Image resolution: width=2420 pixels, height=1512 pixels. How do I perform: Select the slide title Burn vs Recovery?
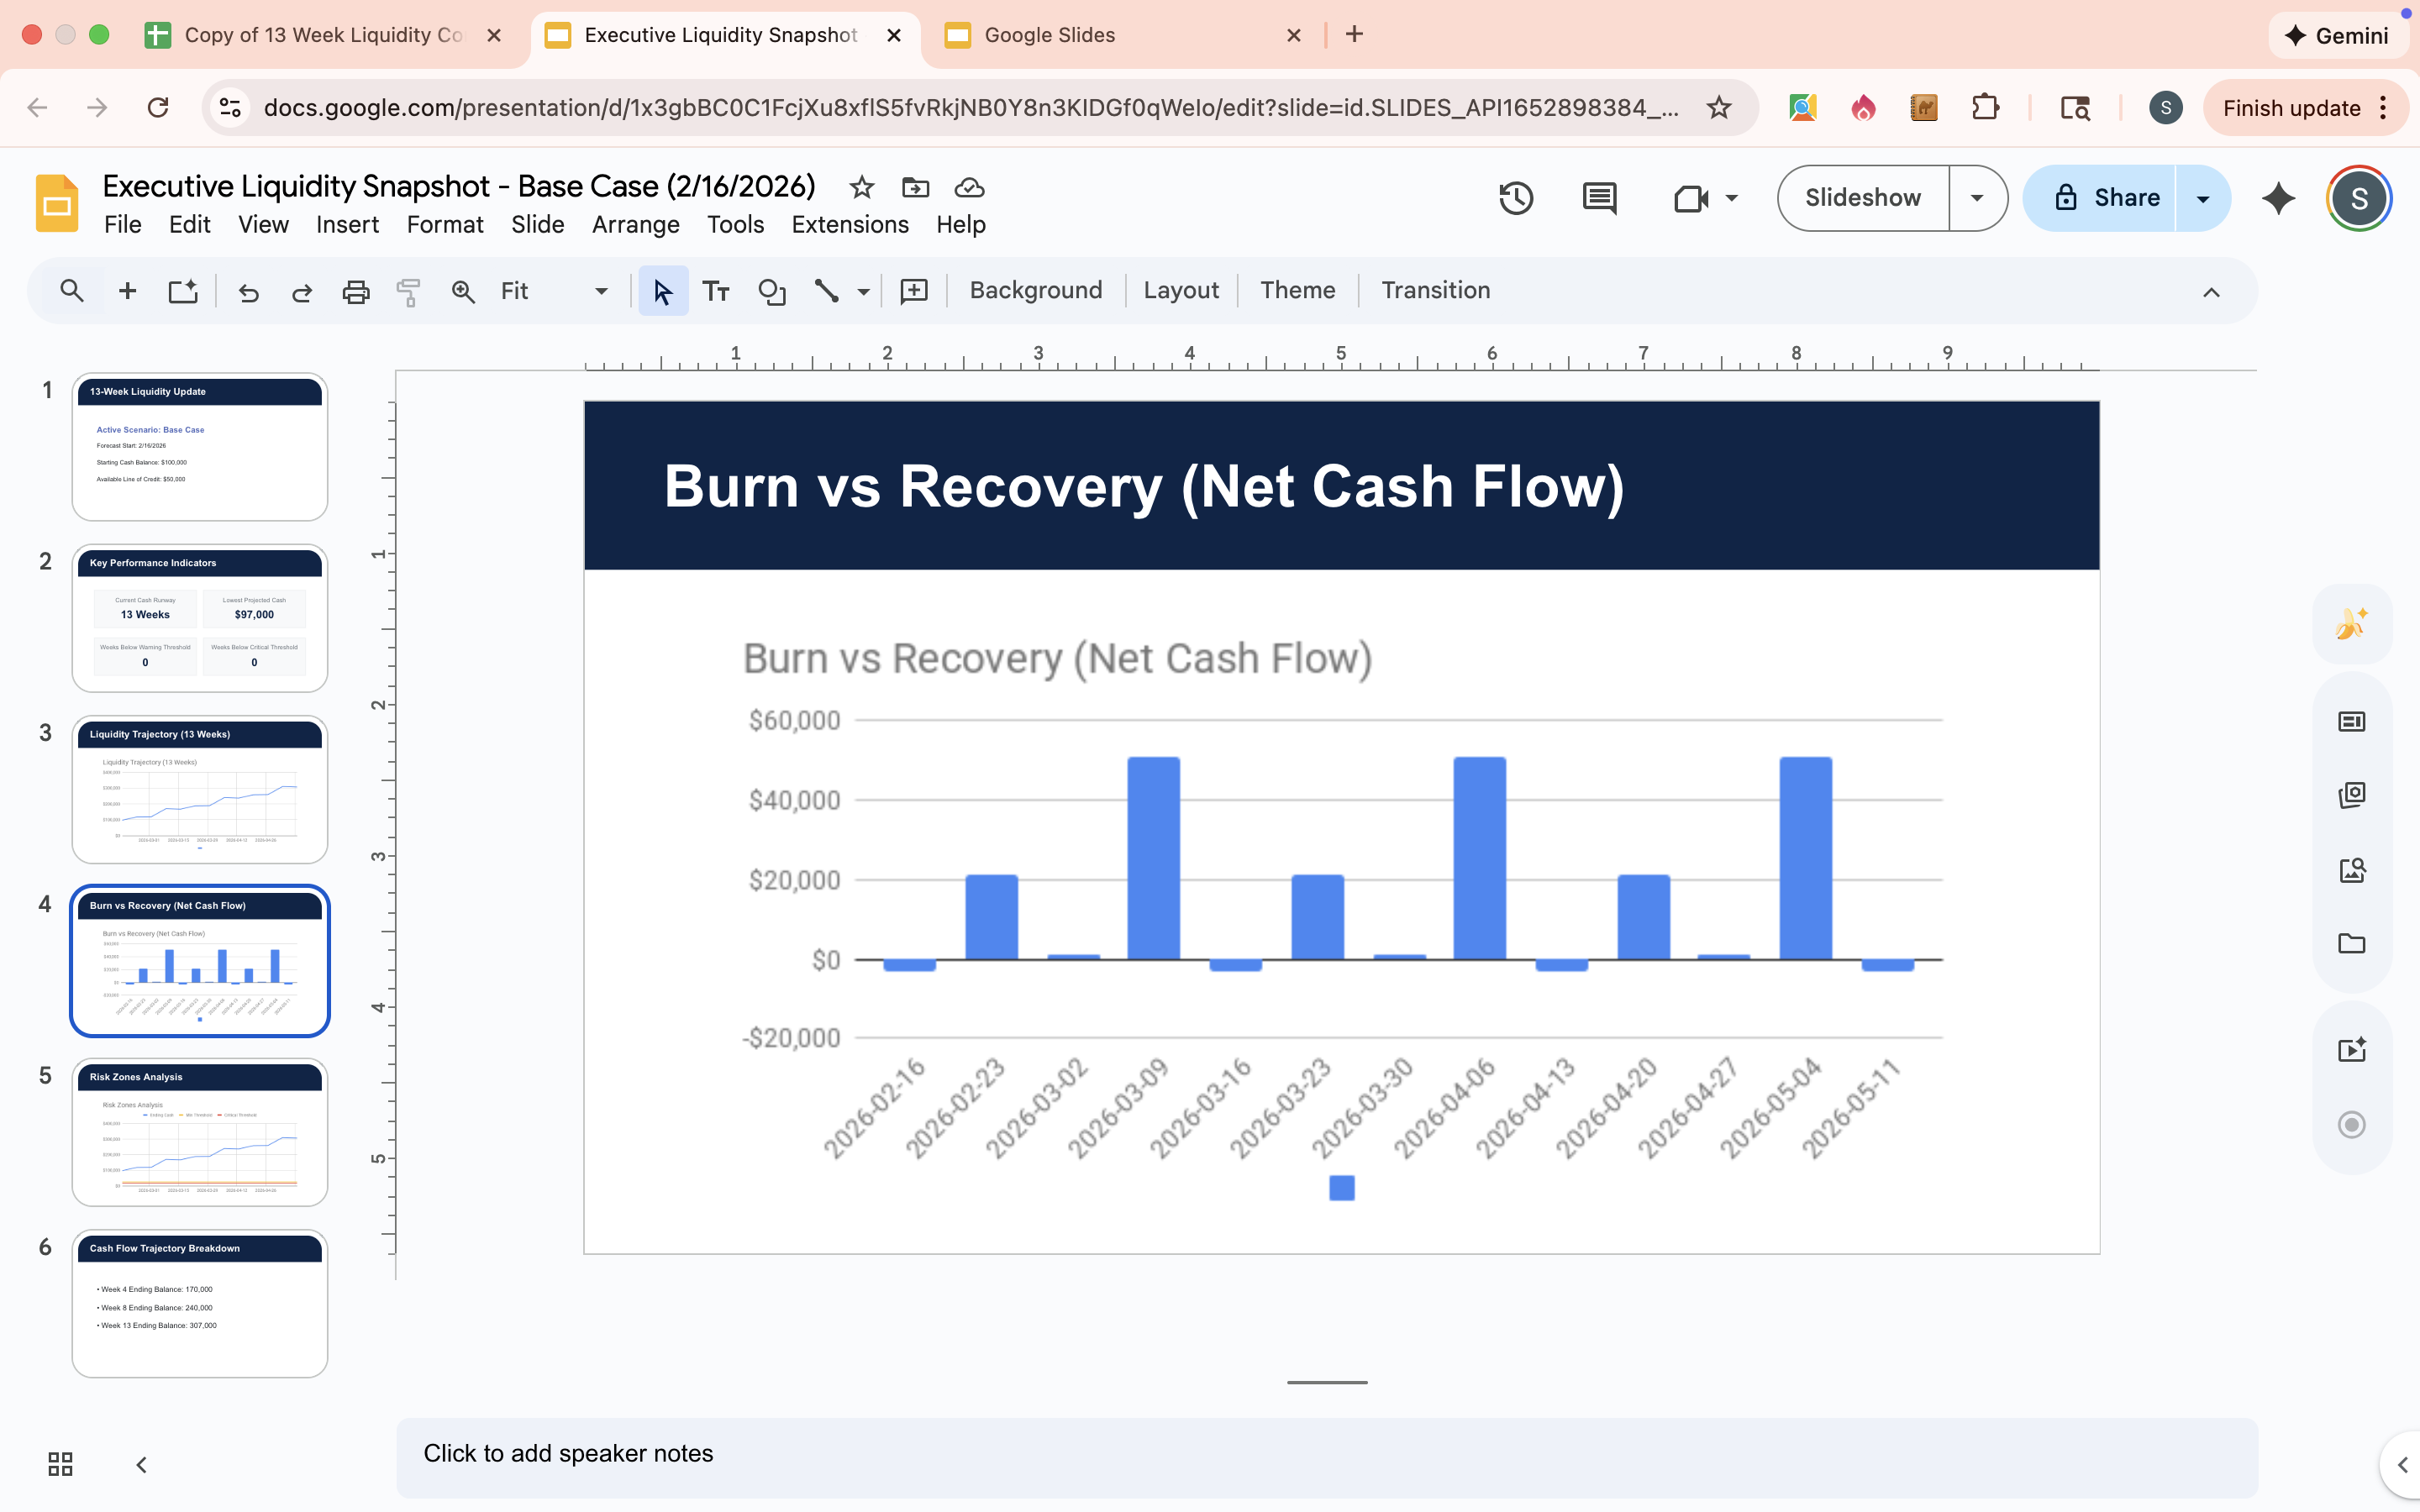tap(1144, 487)
